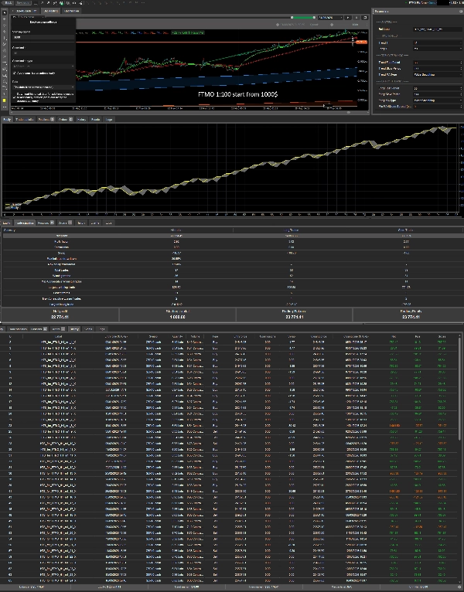Stop the backtest with the stop button
The image size is (464, 592).
pos(357,17)
